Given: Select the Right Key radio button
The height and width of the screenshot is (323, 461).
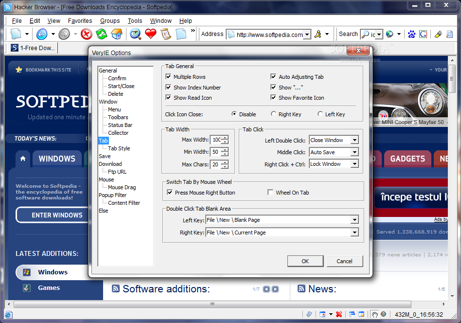Looking at the screenshot, I should [x=273, y=114].
